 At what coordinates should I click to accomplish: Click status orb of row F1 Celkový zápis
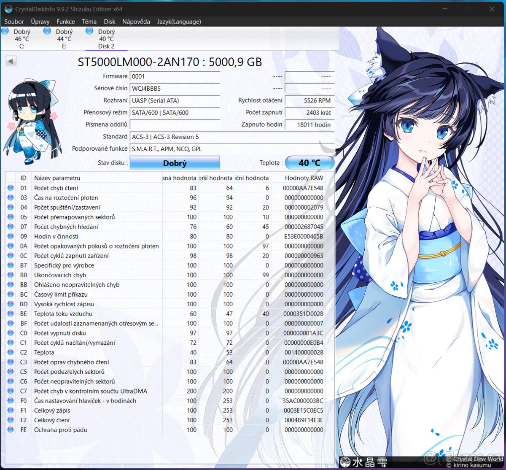tap(11, 411)
